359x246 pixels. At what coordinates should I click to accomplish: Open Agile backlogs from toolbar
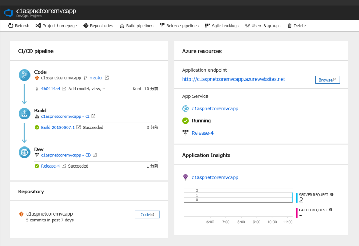pos(222,26)
